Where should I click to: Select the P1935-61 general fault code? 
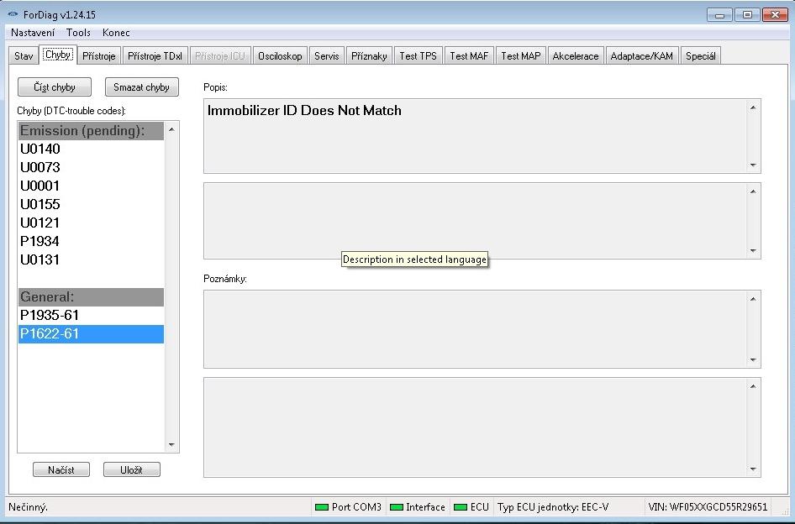pyautogui.click(x=50, y=316)
